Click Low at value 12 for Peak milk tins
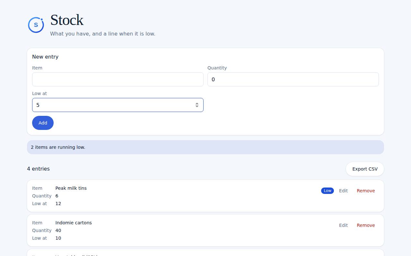Viewport: 411px width, 256px height. point(58,204)
